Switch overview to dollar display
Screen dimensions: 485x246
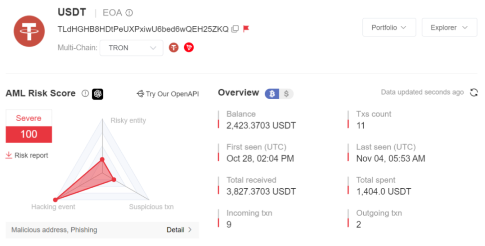coord(286,93)
